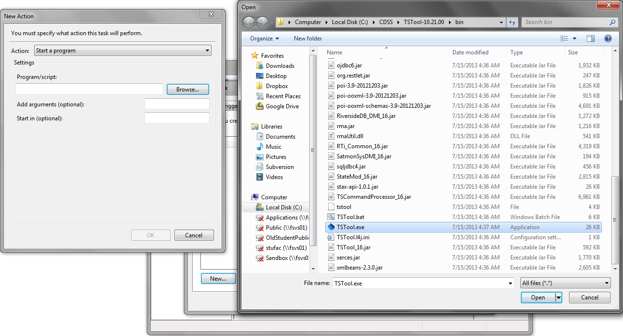Viewport: 623px width, 336px height.
Task: Refresh the bin folder contents
Action: click(512, 22)
